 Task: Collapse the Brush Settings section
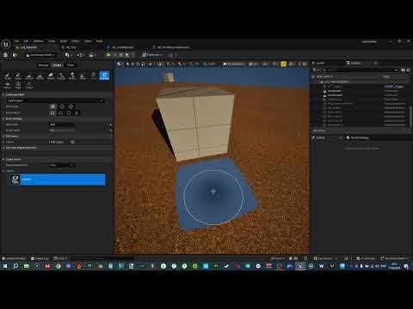click(x=3, y=118)
